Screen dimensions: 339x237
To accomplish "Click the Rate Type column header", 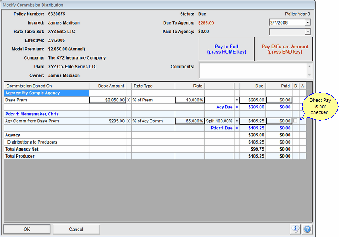I will click(x=153, y=86).
